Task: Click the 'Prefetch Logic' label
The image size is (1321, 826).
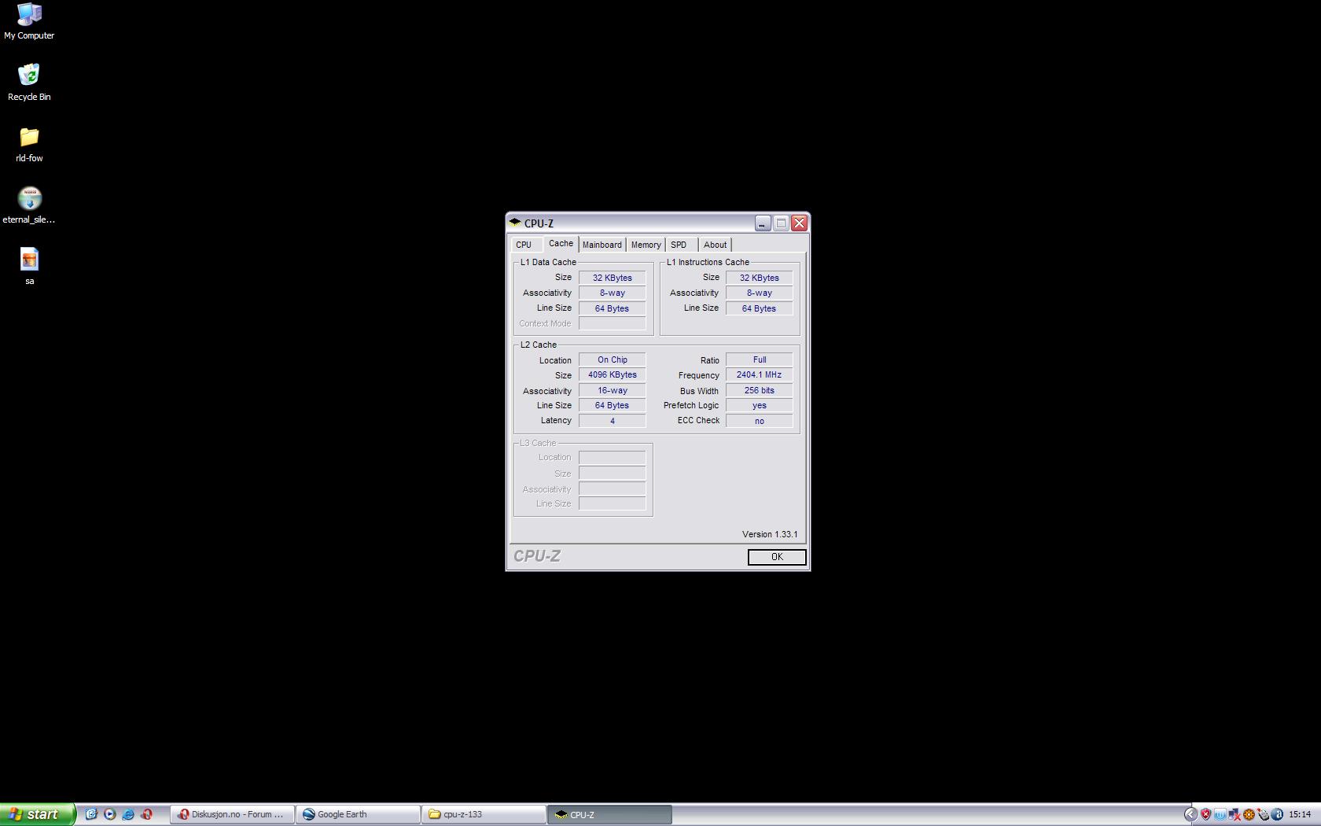Action: point(690,405)
